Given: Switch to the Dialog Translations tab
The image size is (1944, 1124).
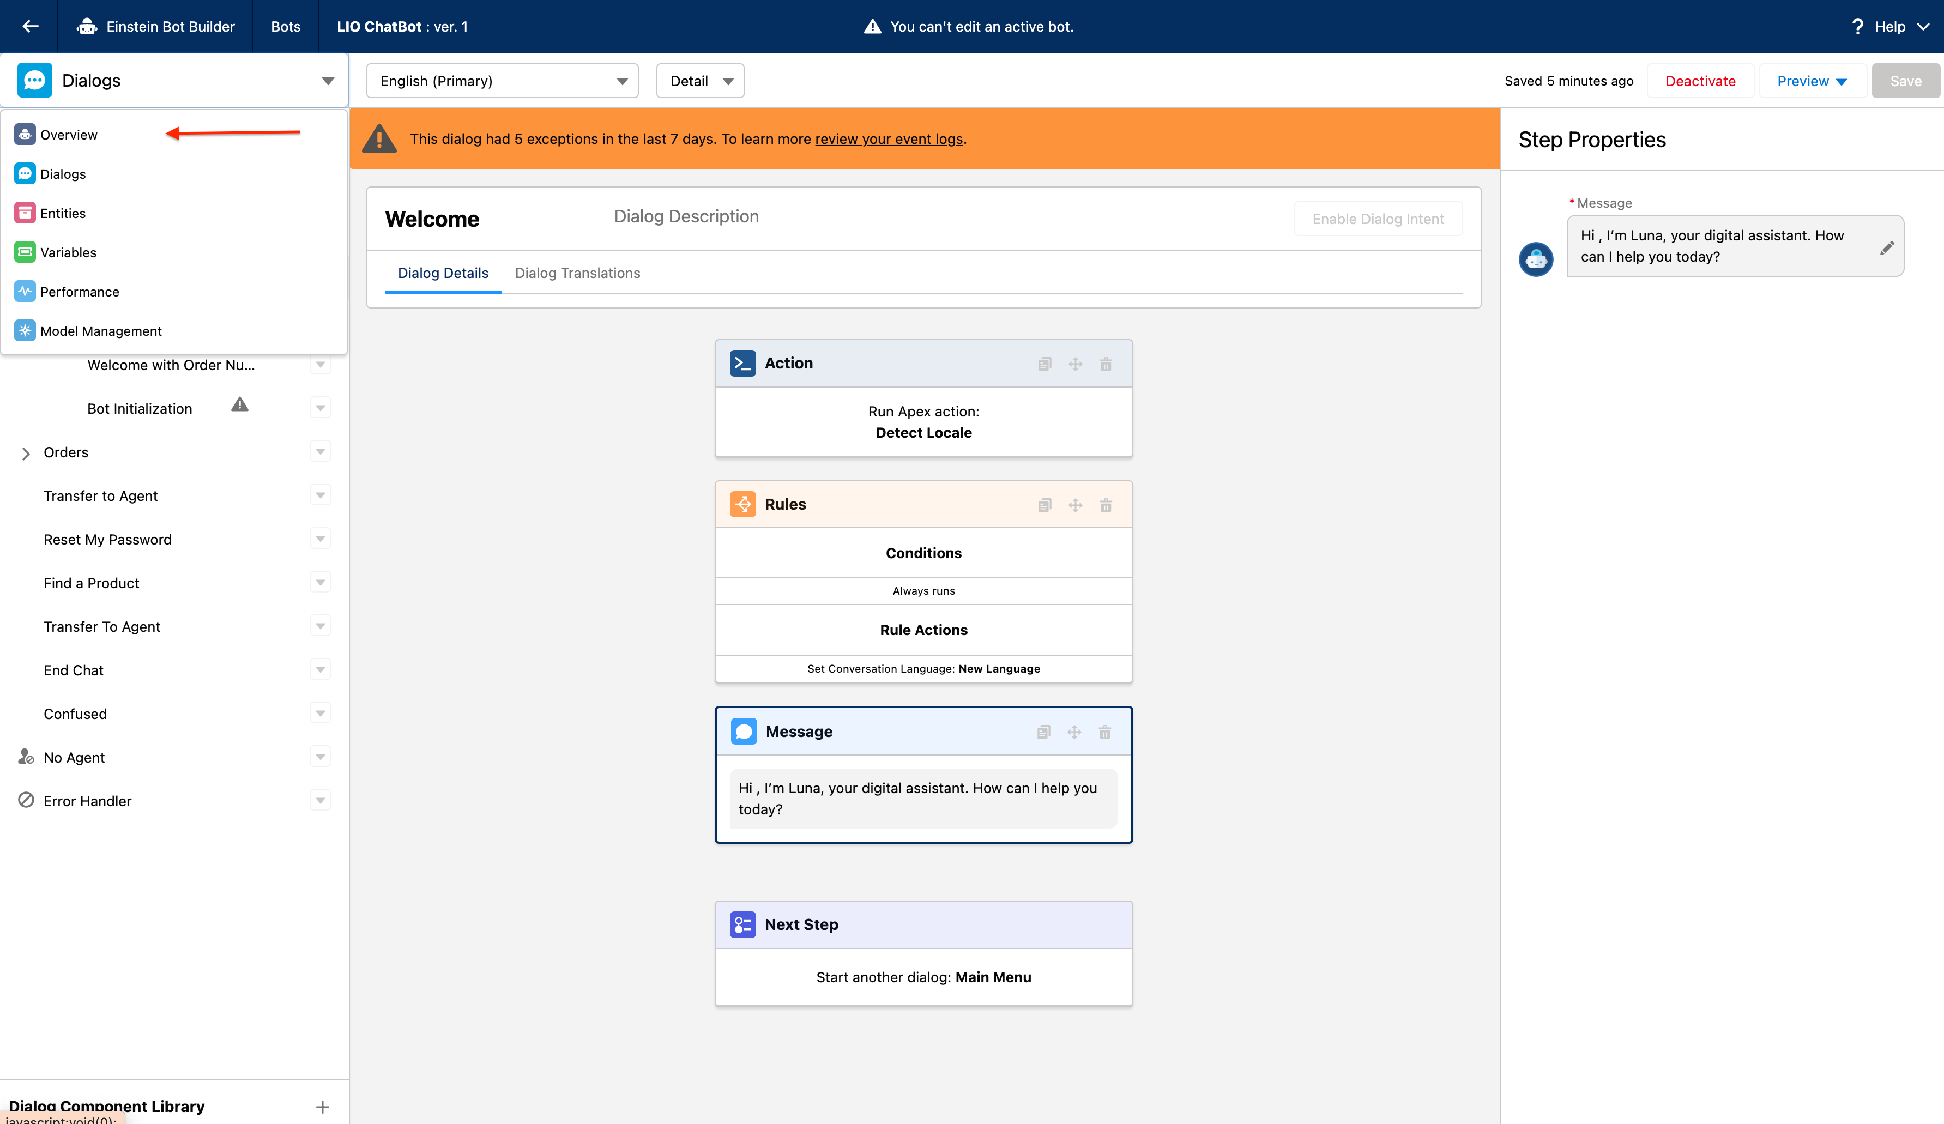Looking at the screenshot, I should [577, 273].
